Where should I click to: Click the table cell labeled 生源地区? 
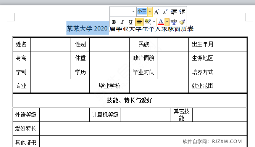coord(202,58)
